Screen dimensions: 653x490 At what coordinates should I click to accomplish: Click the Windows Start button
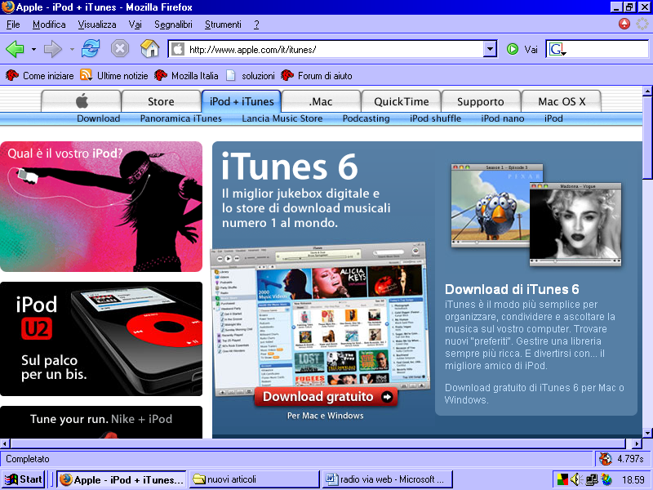pyautogui.click(x=24, y=479)
